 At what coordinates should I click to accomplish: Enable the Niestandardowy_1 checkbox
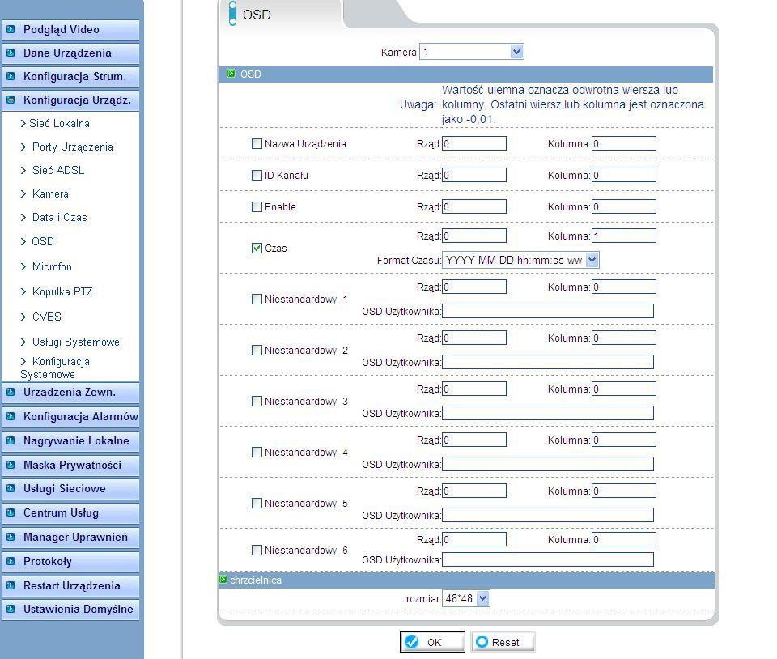pyautogui.click(x=257, y=299)
